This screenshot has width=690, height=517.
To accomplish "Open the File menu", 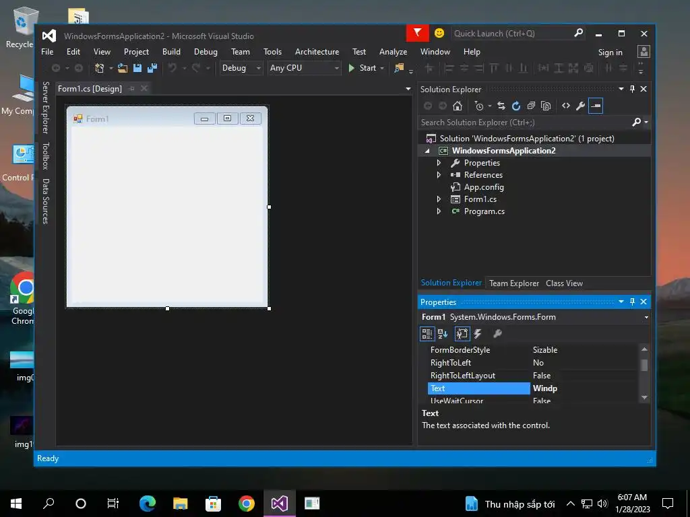I will 47,52.
